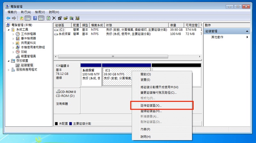Expand the 服務與應用程式 tree node
The width and height of the screenshot is (256, 143).
[x=9, y=70]
